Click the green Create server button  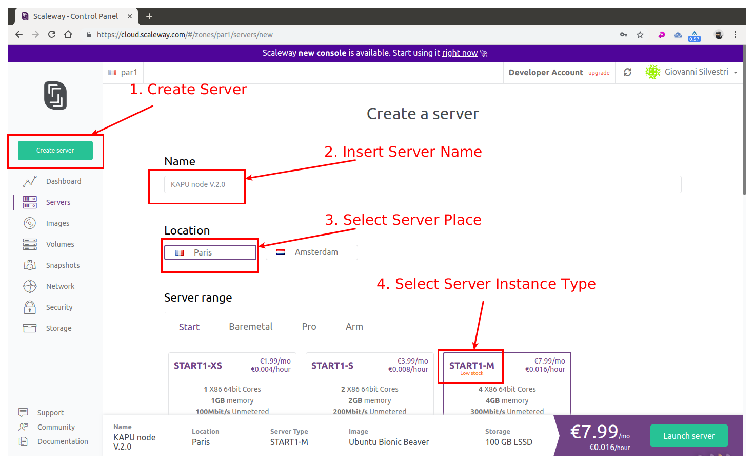55,151
